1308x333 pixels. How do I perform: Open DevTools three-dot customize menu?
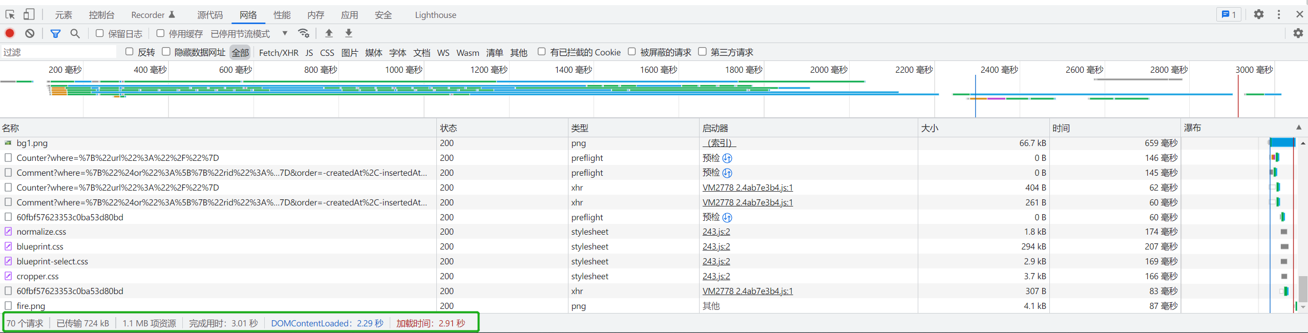(x=1279, y=14)
